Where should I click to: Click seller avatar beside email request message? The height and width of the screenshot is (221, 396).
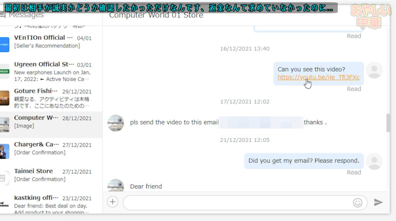[116, 123]
